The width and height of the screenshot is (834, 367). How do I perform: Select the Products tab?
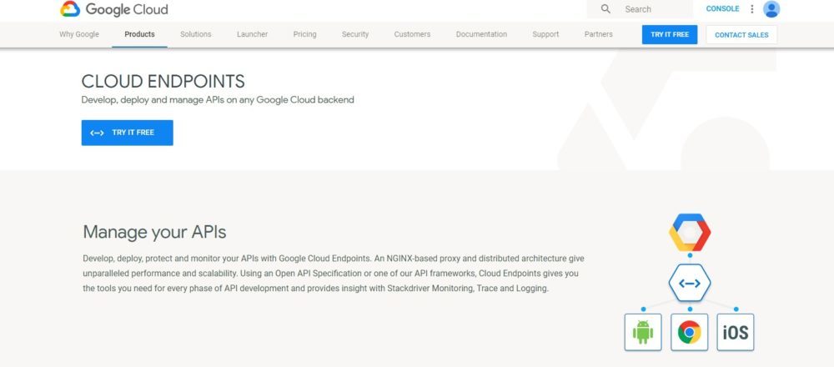(x=139, y=34)
